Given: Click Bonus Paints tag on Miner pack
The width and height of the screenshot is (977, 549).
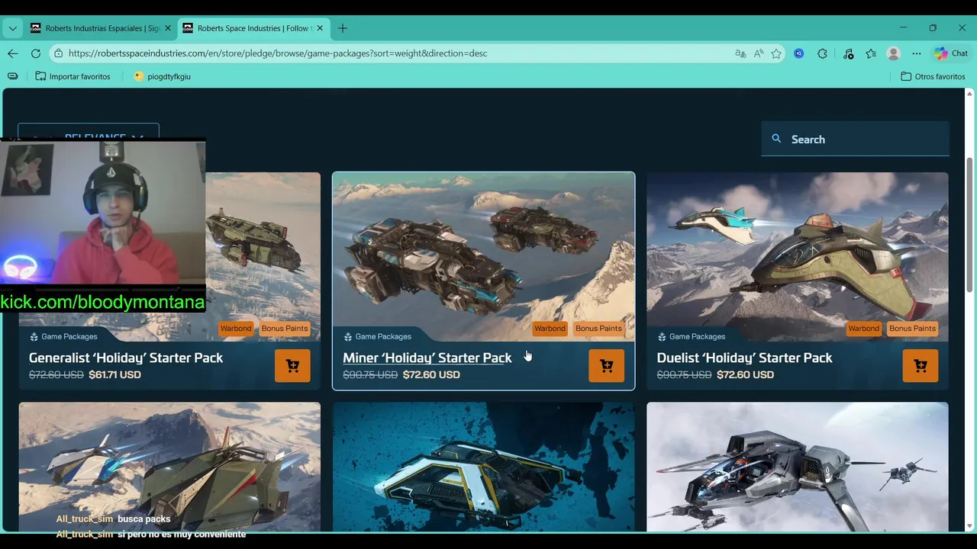Looking at the screenshot, I should (598, 329).
